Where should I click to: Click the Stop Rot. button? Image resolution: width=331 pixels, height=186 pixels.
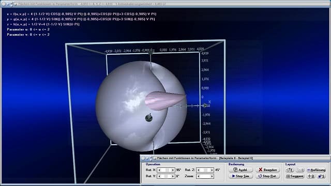[x=268, y=176]
